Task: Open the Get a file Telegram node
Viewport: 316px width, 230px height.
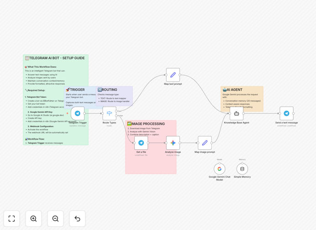Action: pos(141,143)
